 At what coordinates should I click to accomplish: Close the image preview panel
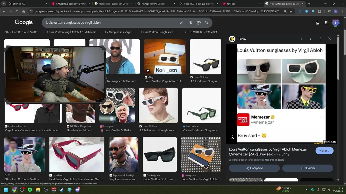(330, 39)
